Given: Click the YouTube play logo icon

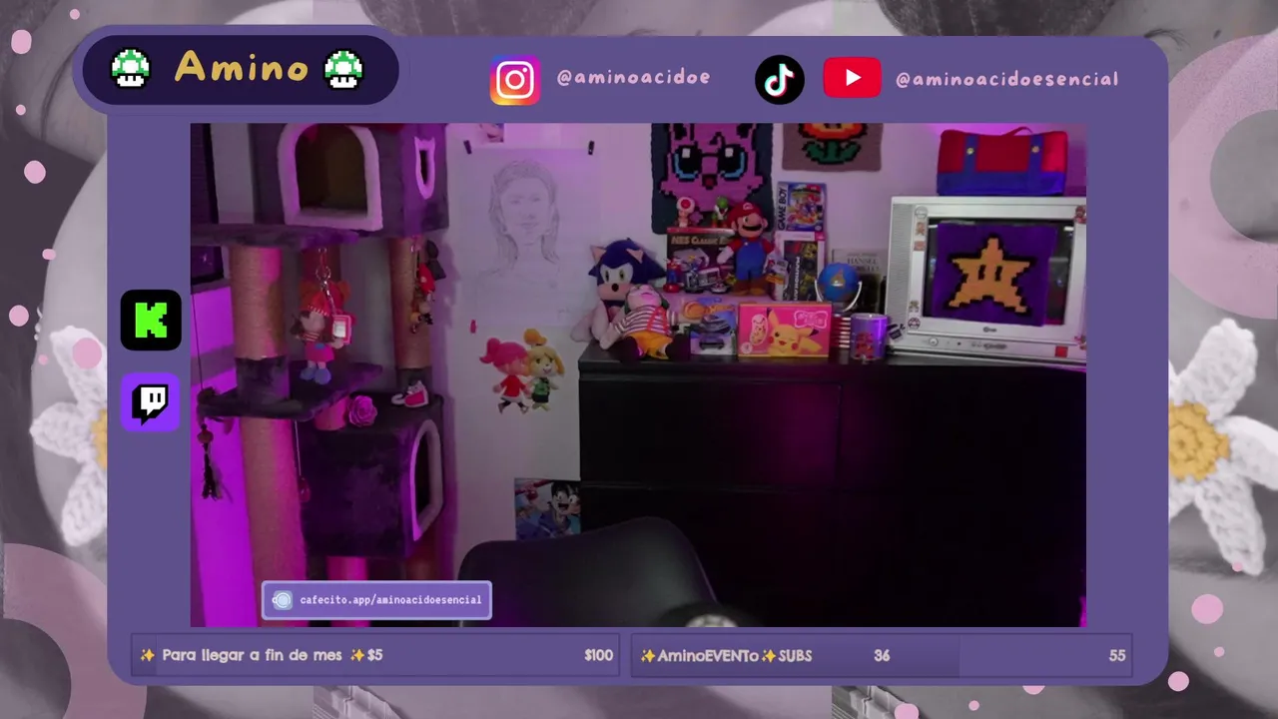Looking at the screenshot, I should pos(852,78).
